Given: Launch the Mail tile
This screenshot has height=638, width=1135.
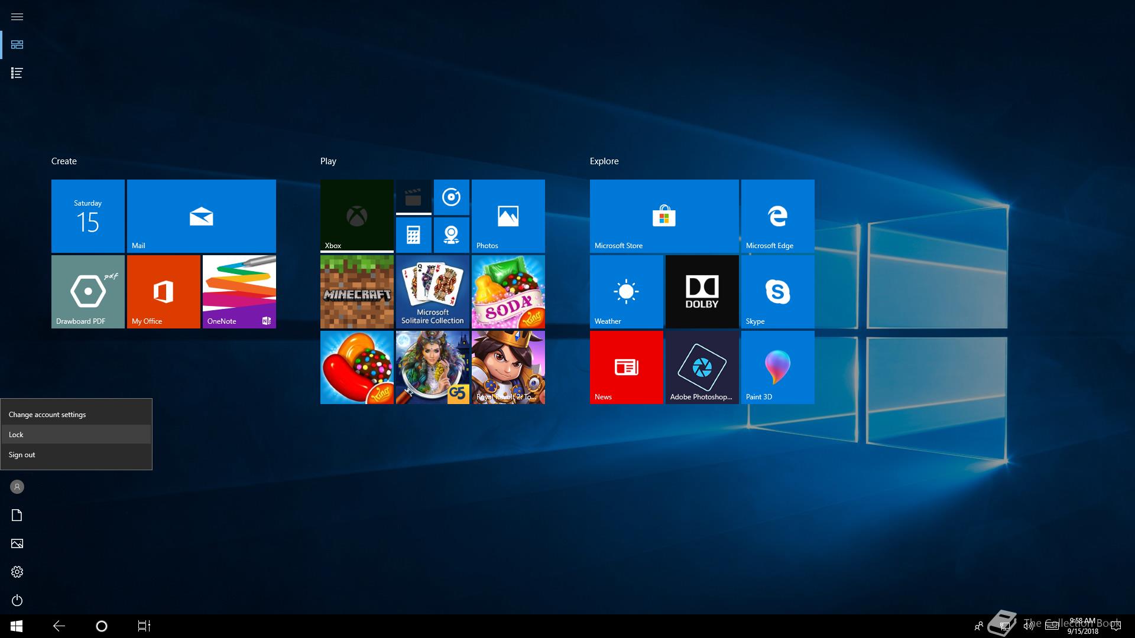Looking at the screenshot, I should 202,216.
